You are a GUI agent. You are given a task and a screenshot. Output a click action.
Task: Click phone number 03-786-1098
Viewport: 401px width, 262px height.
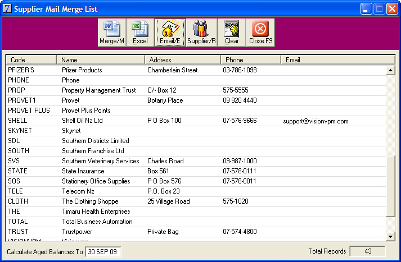[x=240, y=70]
